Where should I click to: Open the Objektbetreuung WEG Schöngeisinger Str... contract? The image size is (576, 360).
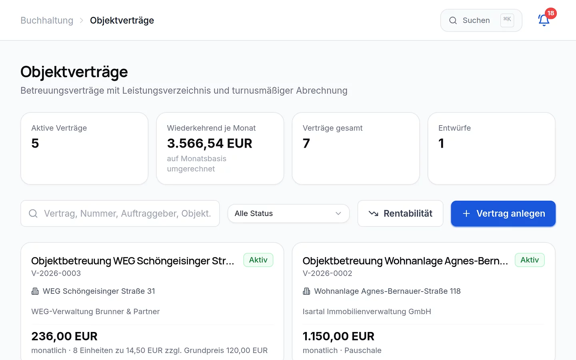[133, 261]
